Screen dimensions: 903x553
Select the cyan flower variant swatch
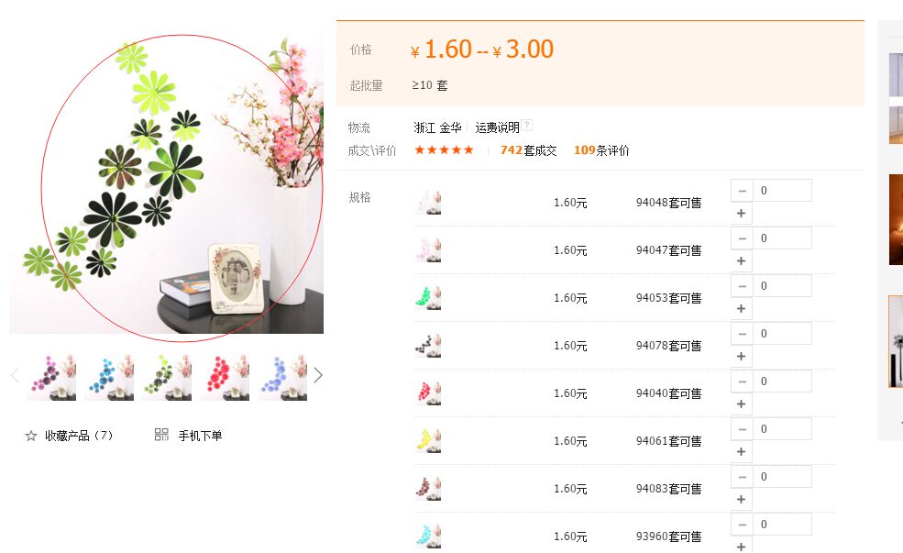[x=428, y=536]
